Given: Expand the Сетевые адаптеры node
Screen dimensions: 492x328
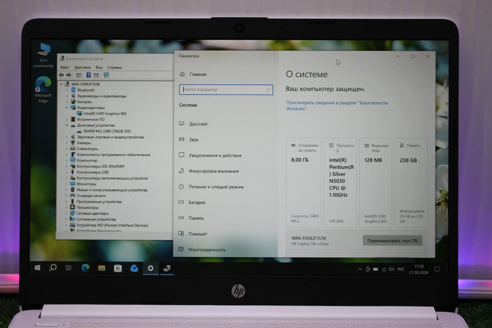Looking at the screenshot, I should tap(66, 213).
